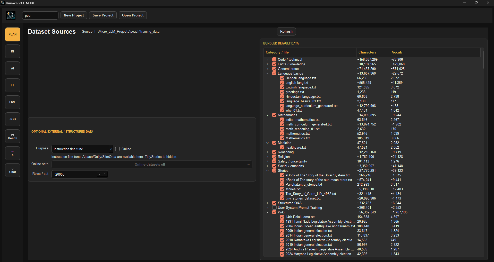This screenshot has width=494, height=262.
Task: Open the Chat sidebar panel
Action: point(13,170)
